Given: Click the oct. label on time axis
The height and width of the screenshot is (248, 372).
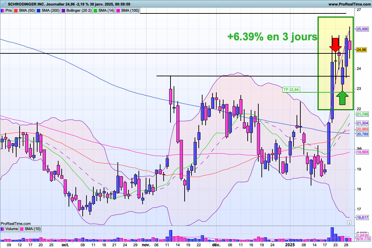Looking at the screenshot, I should click(x=65, y=245).
